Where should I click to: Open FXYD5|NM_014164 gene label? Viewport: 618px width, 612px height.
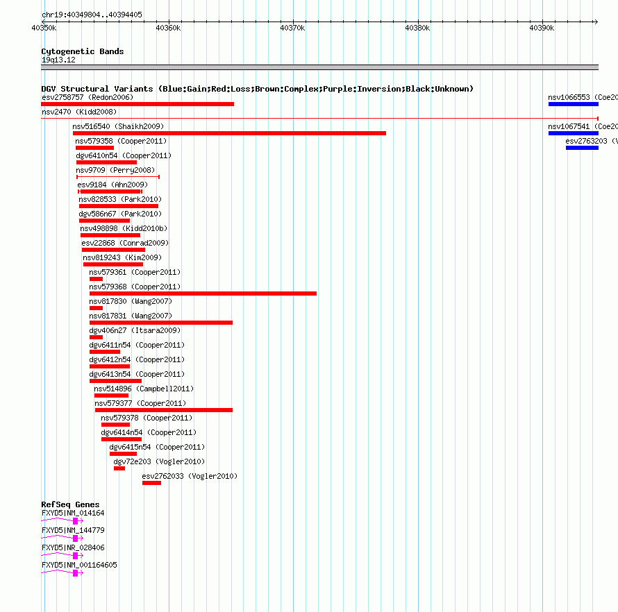73,513
